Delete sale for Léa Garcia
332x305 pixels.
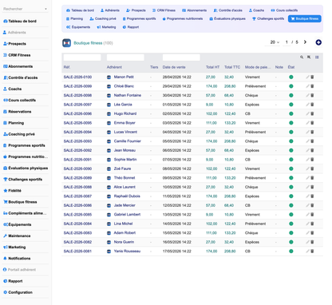tap(312, 105)
